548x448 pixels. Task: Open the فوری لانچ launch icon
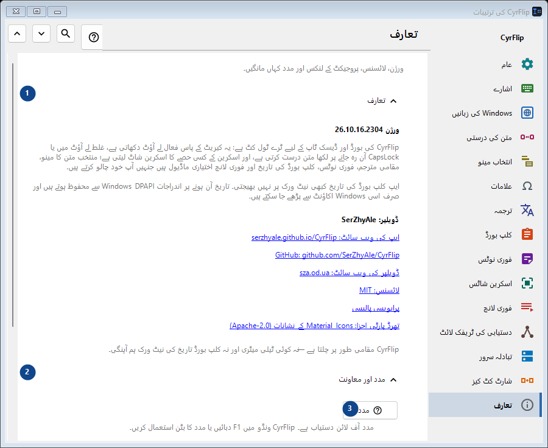click(527, 307)
